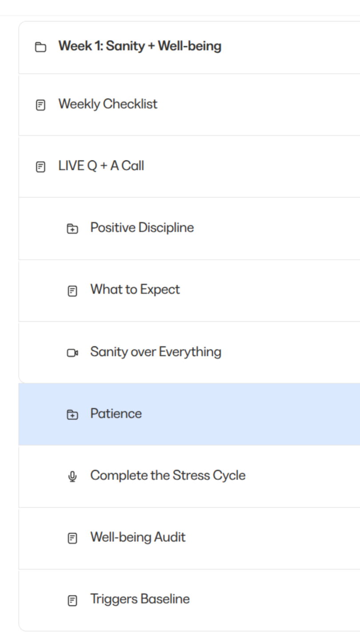Open the Weekly Checklist lesson

click(x=108, y=104)
